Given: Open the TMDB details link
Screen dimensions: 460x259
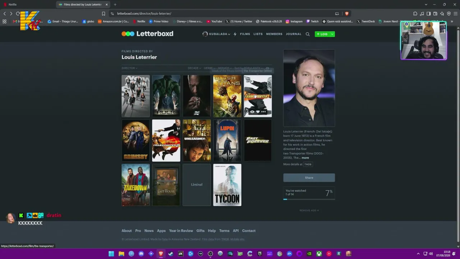Looking at the screenshot, I should pos(308,164).
